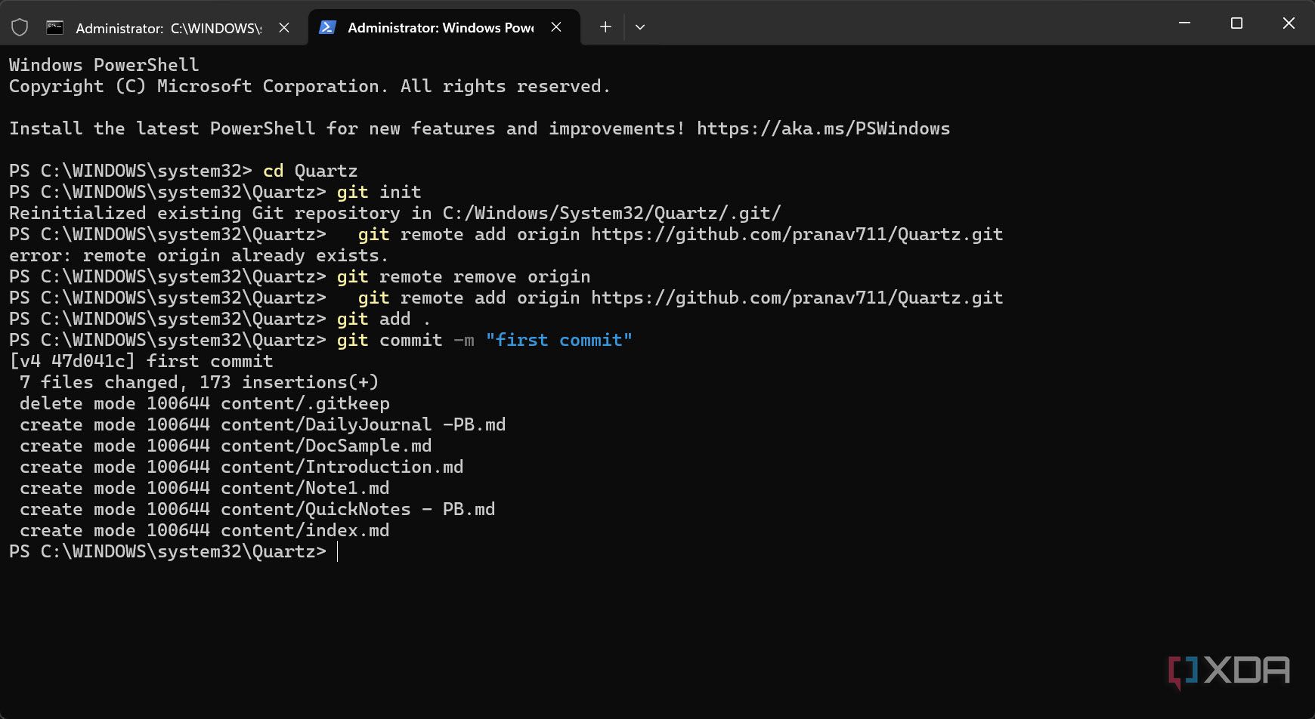Click the PowerShell tab icon
The height and width of the screenshot is (719, 1315).
tap(327, 27)
